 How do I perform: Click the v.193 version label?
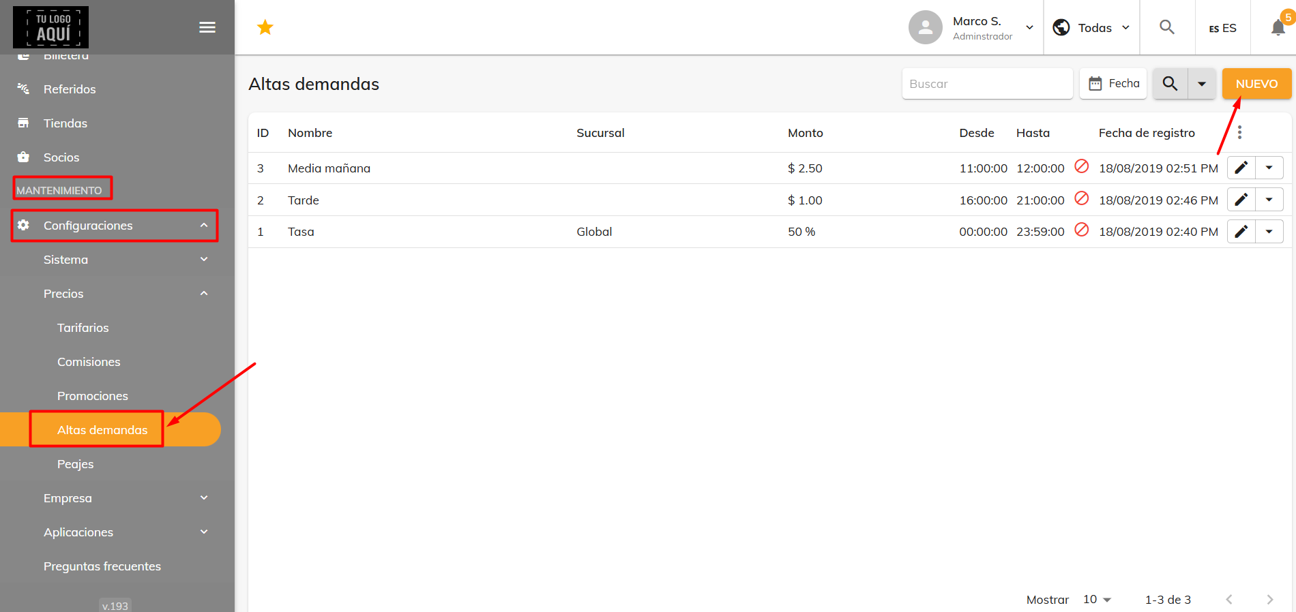coord(115,605)
